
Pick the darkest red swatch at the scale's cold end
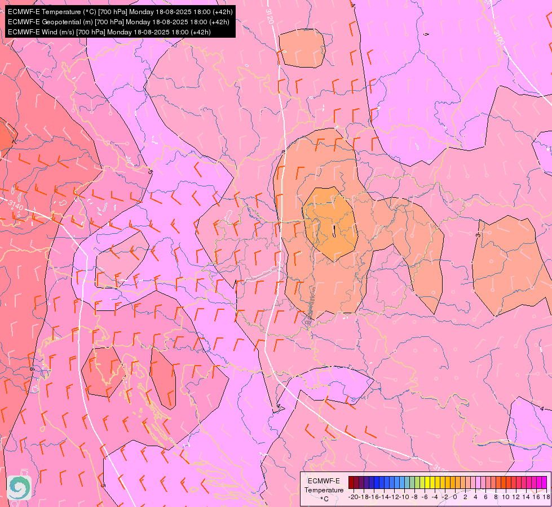[351, 482]
